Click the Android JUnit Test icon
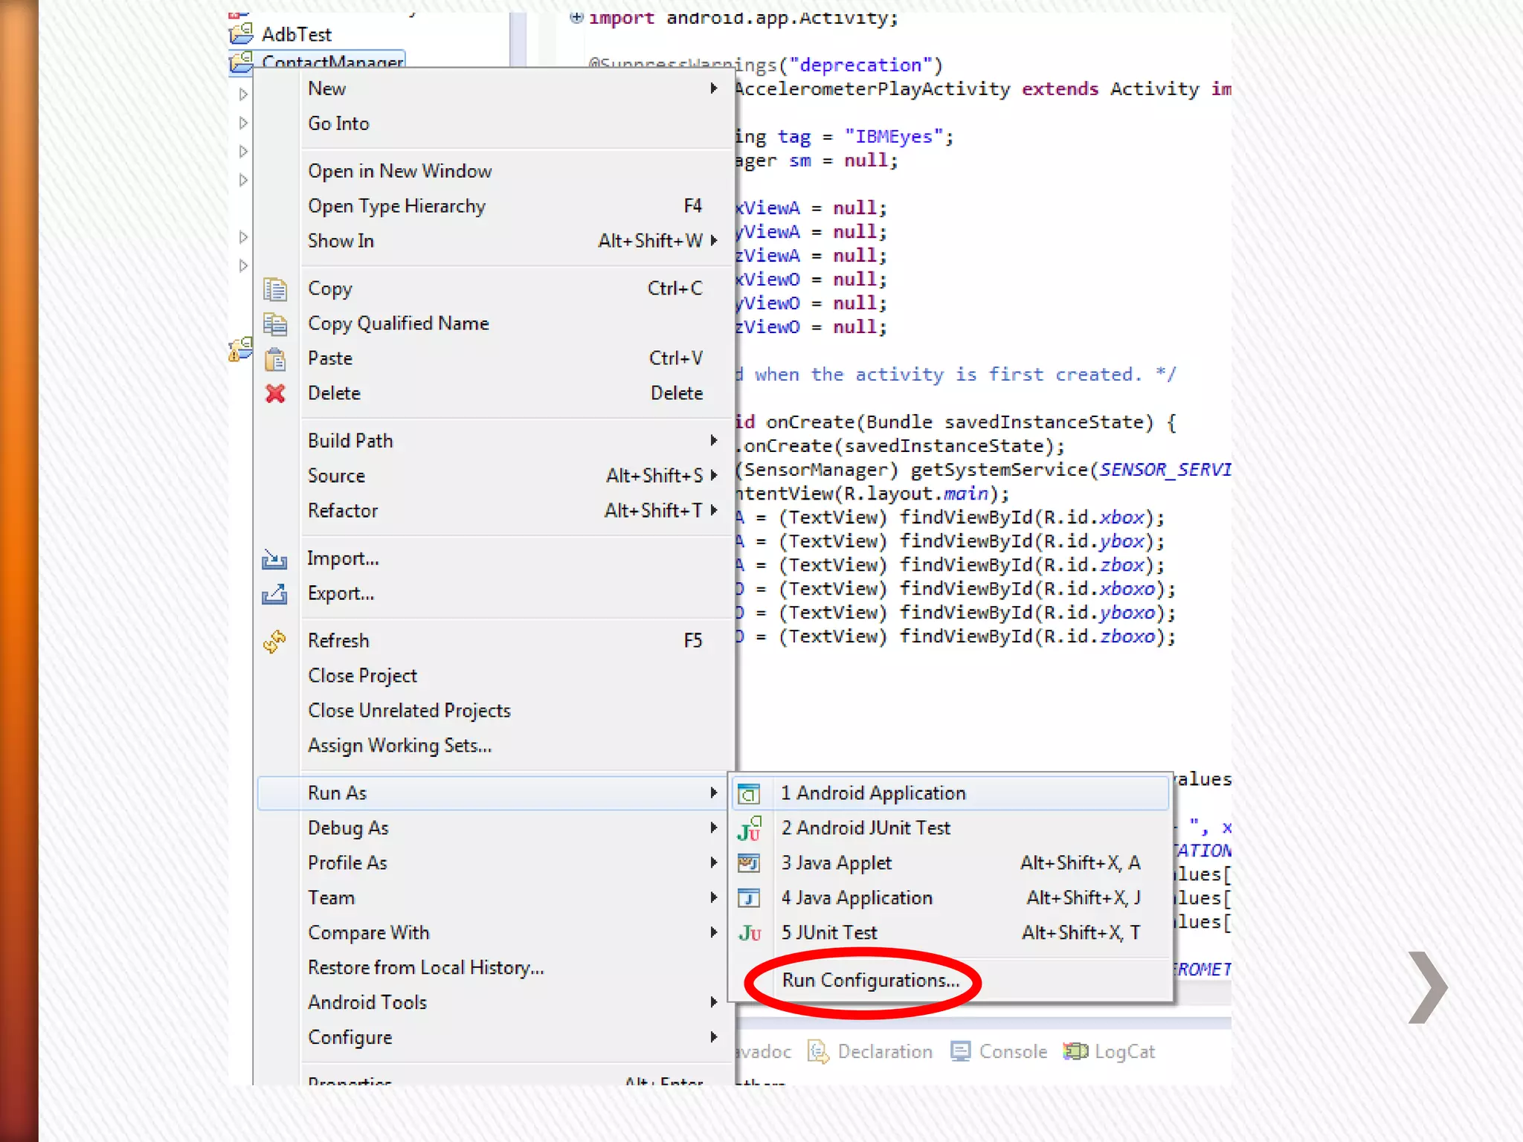The width and height of the screenshot is (1523, 1142). pyautogui.click(x=749, y=828)
